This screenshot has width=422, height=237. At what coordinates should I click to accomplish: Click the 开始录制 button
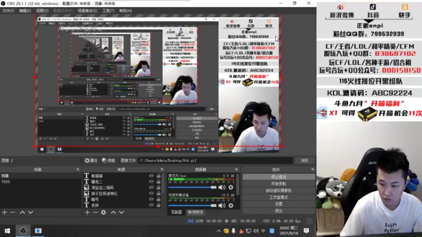[279, 184]
